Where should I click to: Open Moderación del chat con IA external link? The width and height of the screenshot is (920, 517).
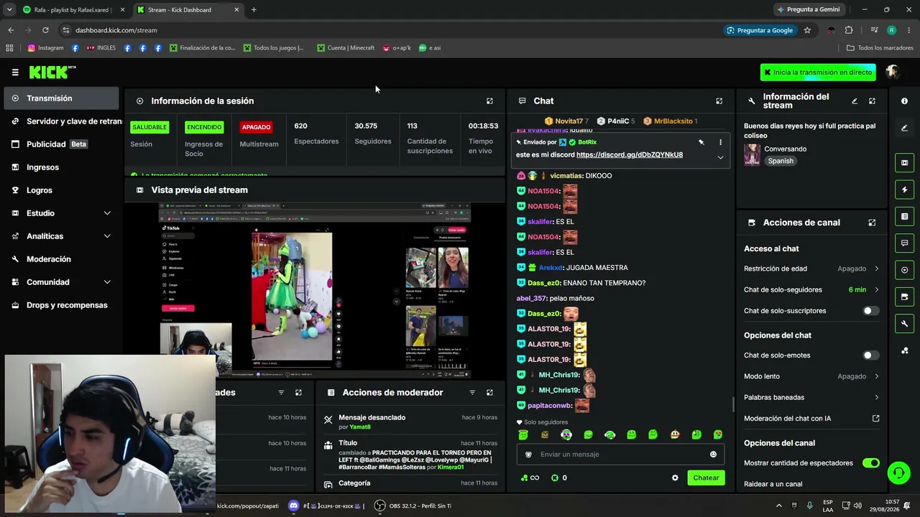tap(875, 419)
